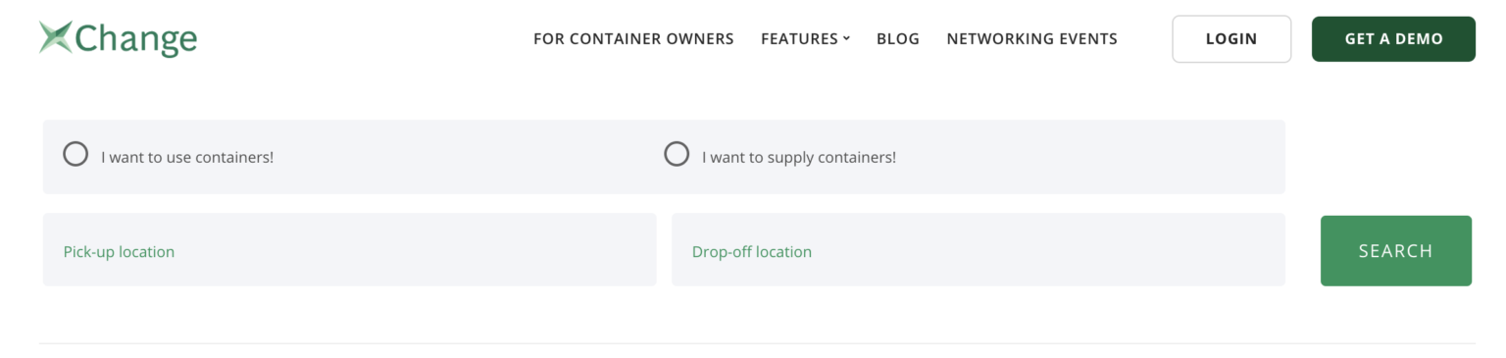The width and height of the screenshot is (1506, 358).
Task: Focus the Pick-up location input field
Action: click(x=349, y=250)
